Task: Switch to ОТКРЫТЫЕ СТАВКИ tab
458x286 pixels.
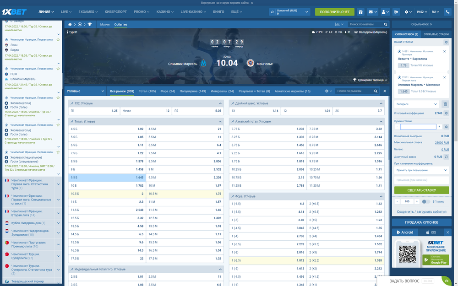Action: coord(436,34)
